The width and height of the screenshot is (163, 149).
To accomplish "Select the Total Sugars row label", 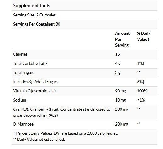I will (24, 73).
